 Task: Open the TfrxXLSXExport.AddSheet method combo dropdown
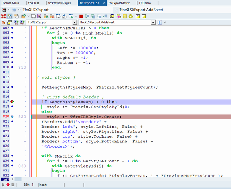pyautogui.click(x=153, y=23)
